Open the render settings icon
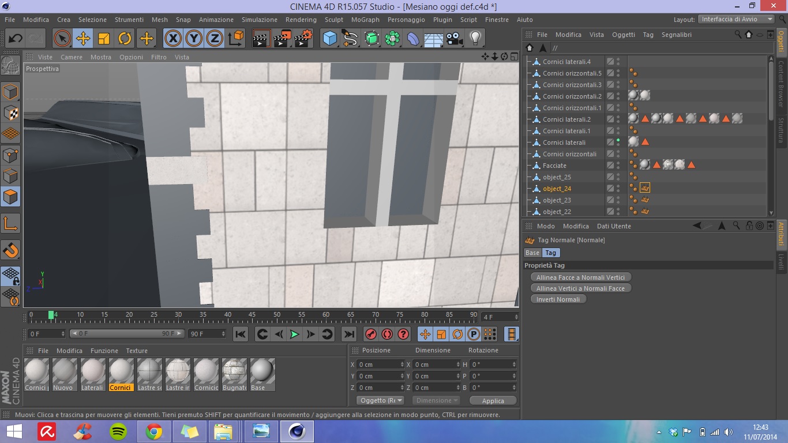788x443 pixels. pyautogui.click(x=302, y=39)
